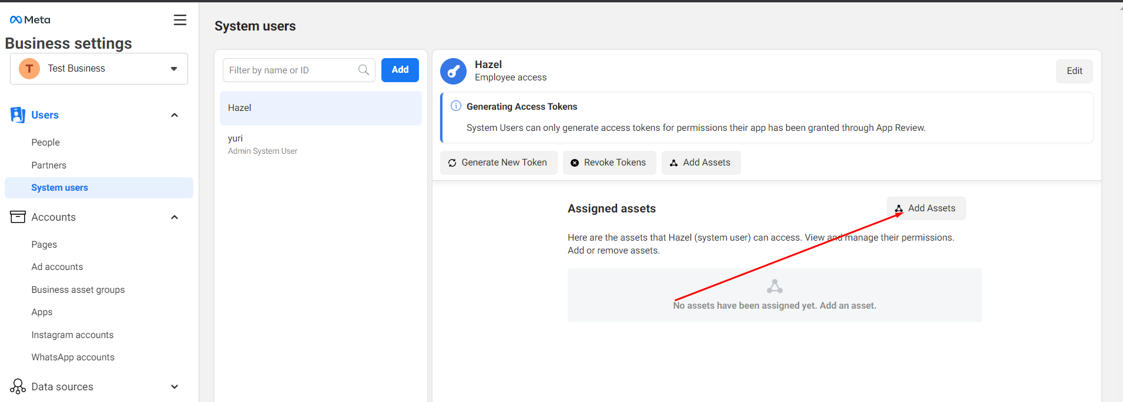Screen dimensions: 1123x402
Task: Open Business asset groups
Action: (x=78, y=290)
